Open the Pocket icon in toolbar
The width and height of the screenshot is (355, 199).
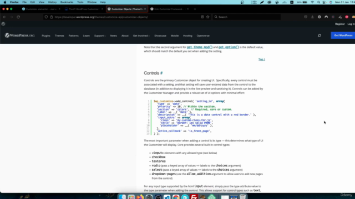tap(306, 17)
